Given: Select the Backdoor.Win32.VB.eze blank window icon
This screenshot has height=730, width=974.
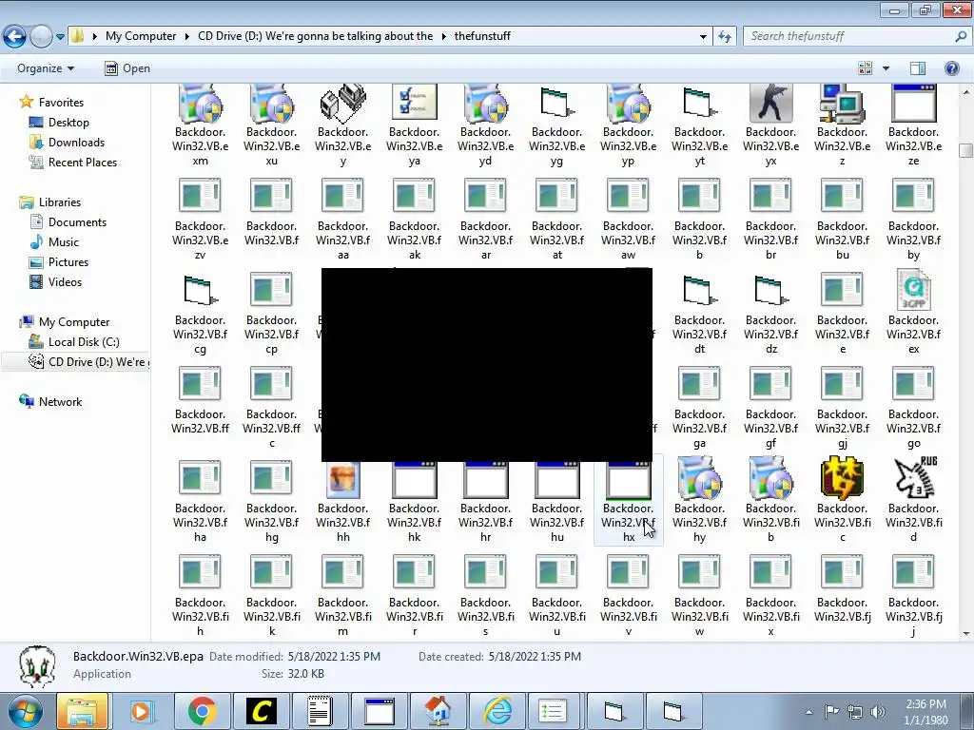Looking at the screenshot, I should (x=914, y=103).
